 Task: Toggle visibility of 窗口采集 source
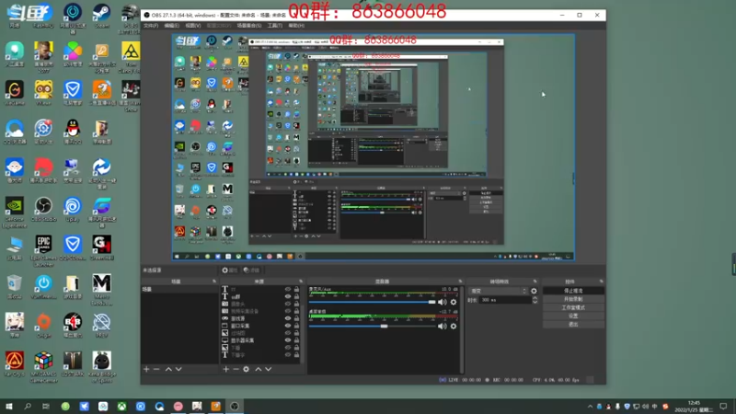[288, 326]
